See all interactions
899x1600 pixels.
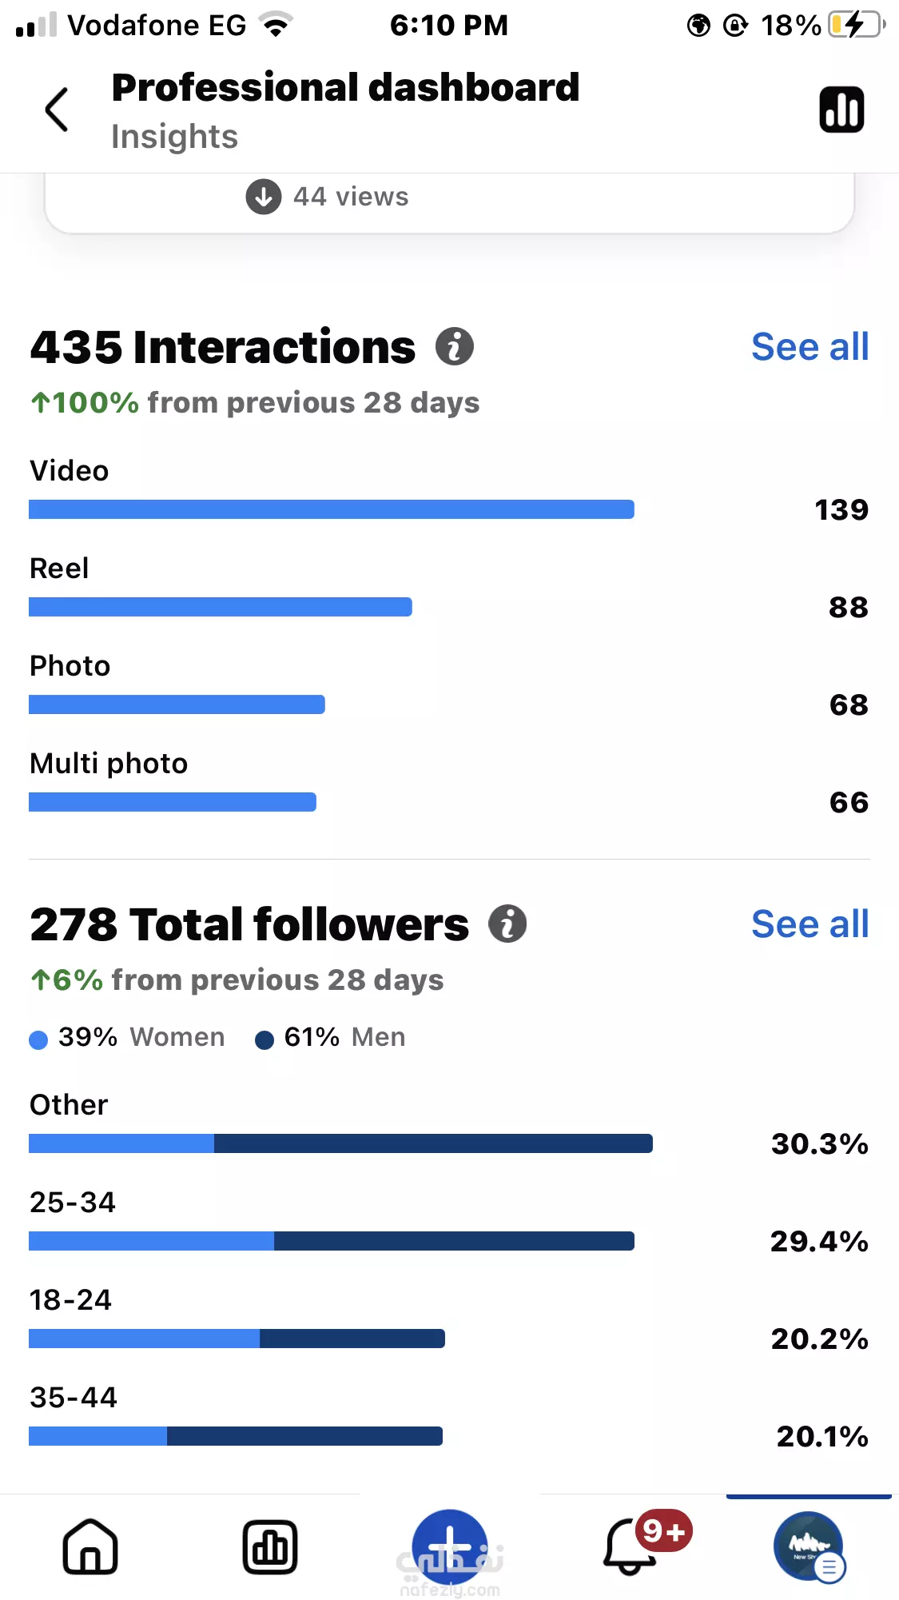[809, 347]
